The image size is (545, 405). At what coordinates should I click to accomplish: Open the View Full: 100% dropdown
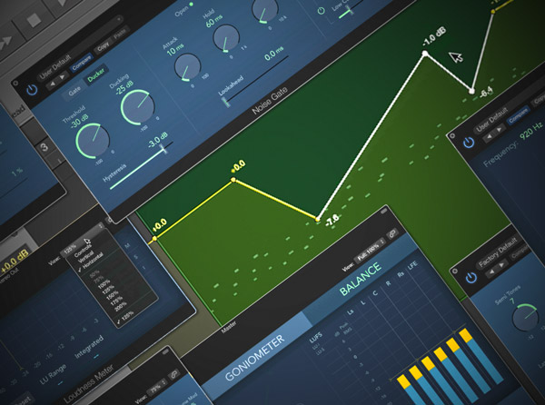[370, 250]
